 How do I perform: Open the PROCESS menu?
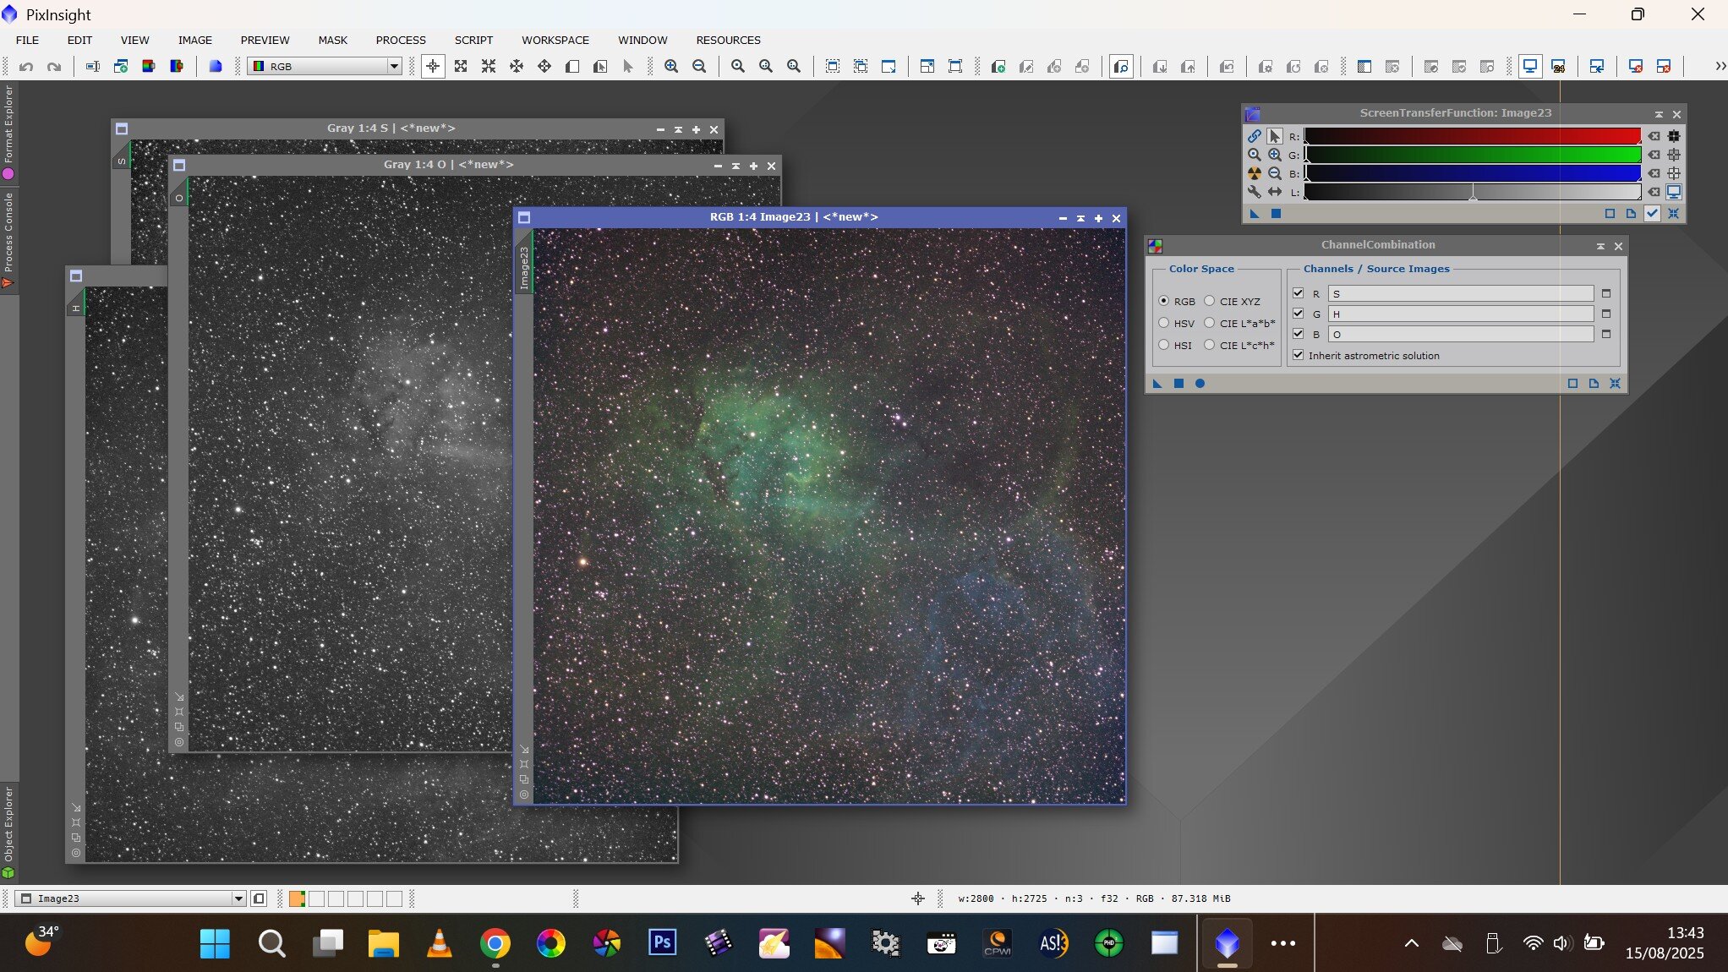(x=401, y=40)
